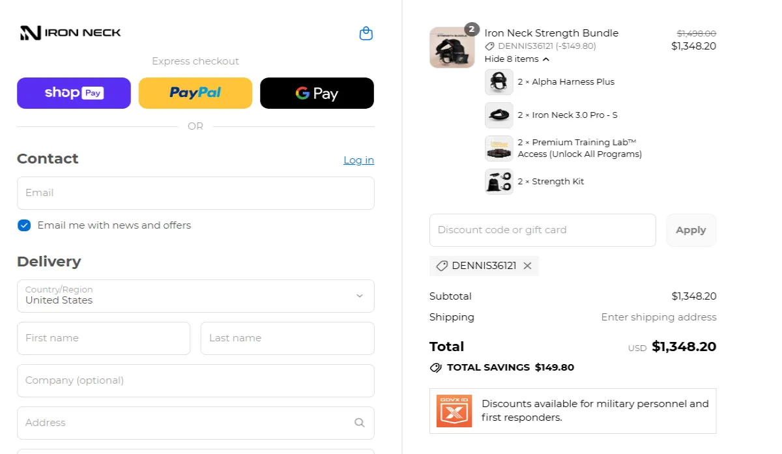Click the First name field
Image resolution: width=782 pixels, height=454 pixels.
click(x=104, y=338)
